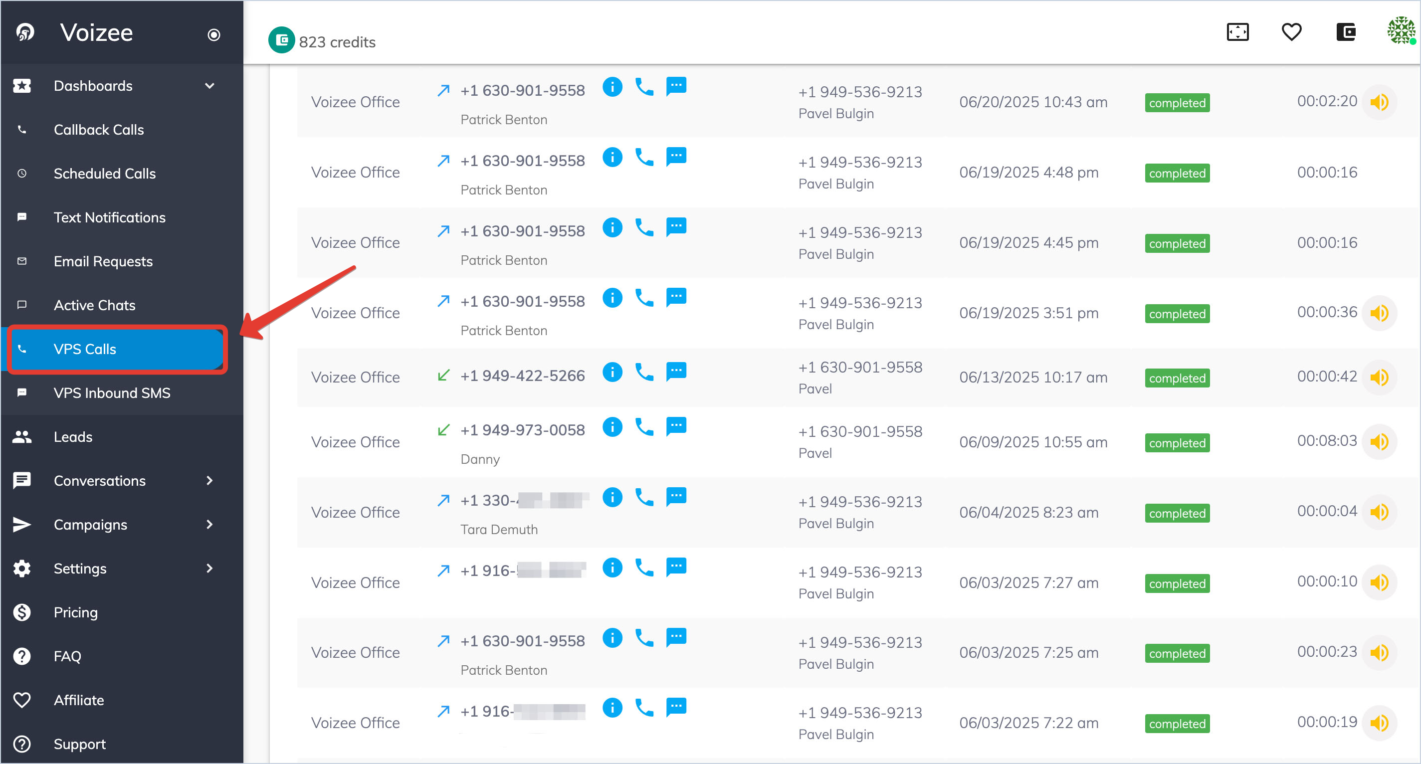Image resolution: width=1421 pixels, height=764 pixels.
Task: Send SMS from 06/20/2025 10:43 am row
Action: pyautogui.click(x=676, y=87)
